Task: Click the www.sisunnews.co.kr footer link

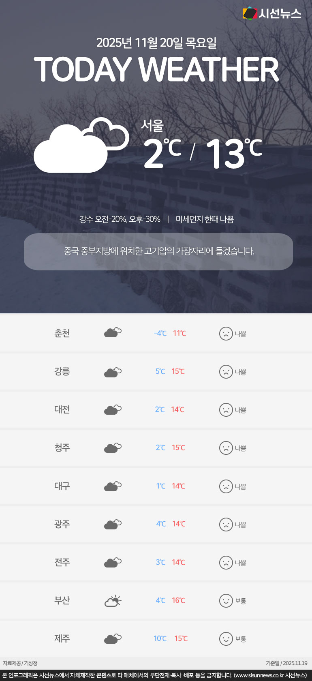Action: (x=259, y=675)
